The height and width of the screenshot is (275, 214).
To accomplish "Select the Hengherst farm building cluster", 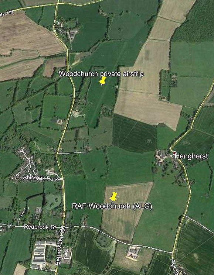I will coord(161,157).
